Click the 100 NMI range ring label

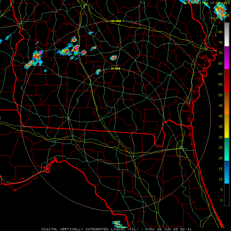coord(115,21)
